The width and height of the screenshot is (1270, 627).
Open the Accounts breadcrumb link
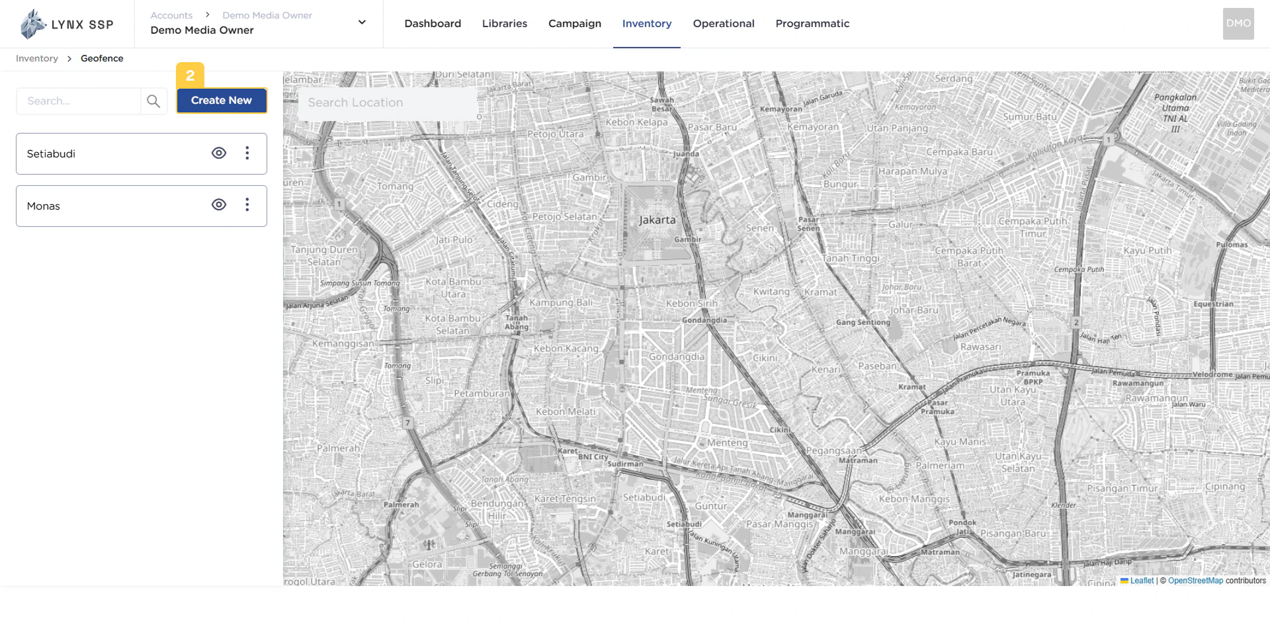(x=171, y=15)
